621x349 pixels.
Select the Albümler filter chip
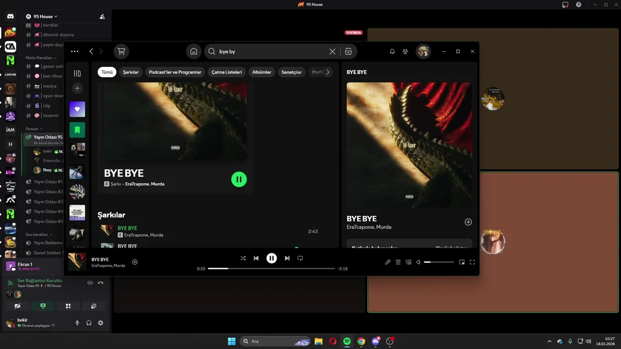click(x=261, y=72)
